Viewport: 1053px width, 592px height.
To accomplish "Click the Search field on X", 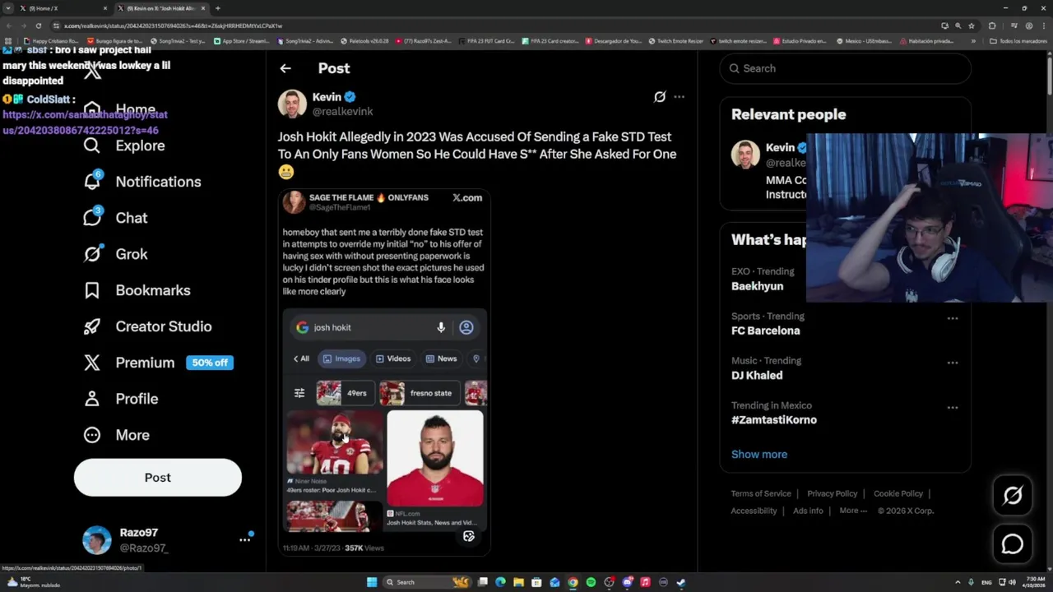I will 845,68.
